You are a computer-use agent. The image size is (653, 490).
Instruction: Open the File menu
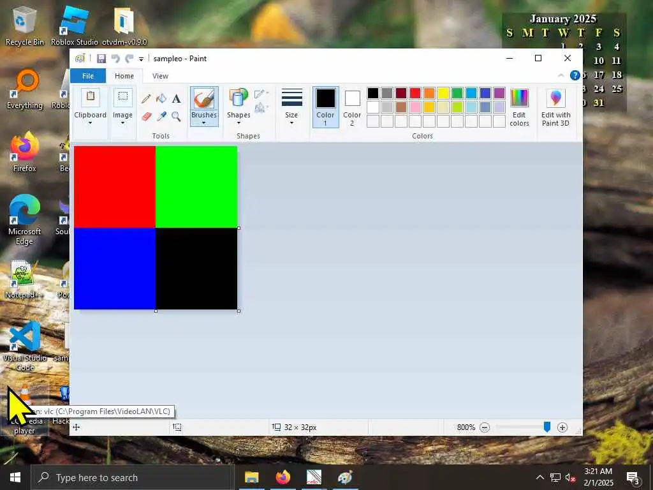pos(88,76)
